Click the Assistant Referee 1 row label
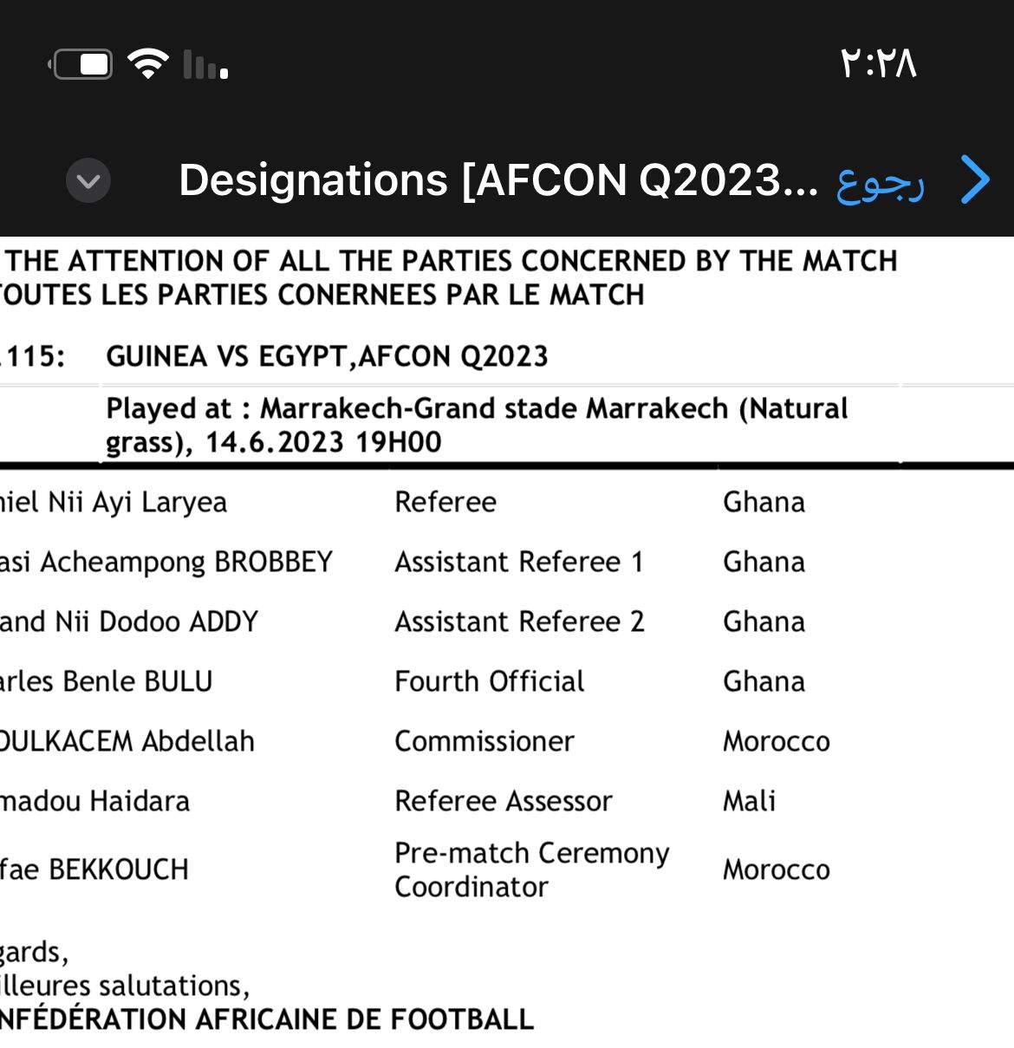Image resolution: width=1014 pixels, height=1048 pixels. click(x=519, y=562)
